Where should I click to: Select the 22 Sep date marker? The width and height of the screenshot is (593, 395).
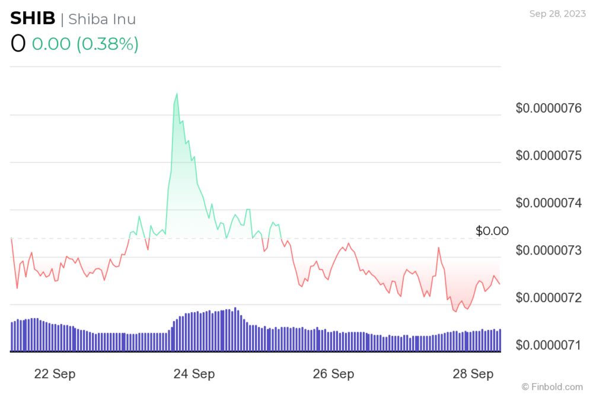(x=55, y=374)
